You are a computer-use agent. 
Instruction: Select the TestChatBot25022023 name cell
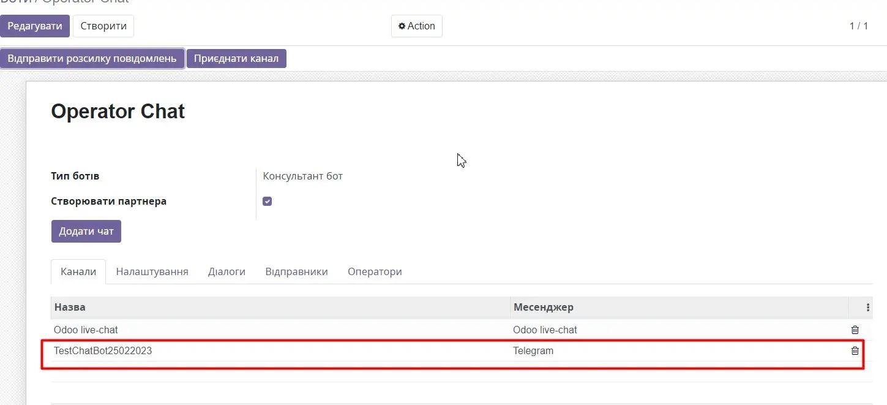[x=280, y=351]
